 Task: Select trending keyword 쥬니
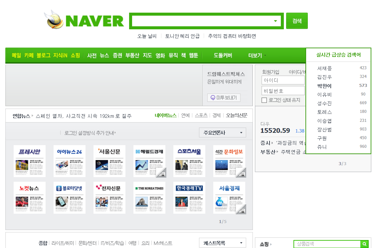point(322,147)
